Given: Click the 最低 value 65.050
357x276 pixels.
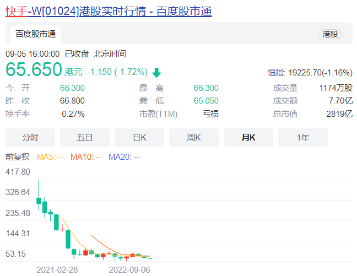Looking at the screenshot, I should point(206,101).
